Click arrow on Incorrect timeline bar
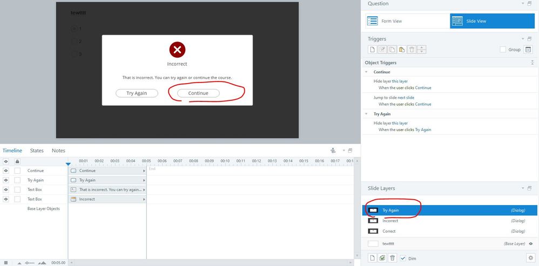Image resolution: width=539 pixels, height=266 pixels. pyautogui.click(x=144, y=199)
